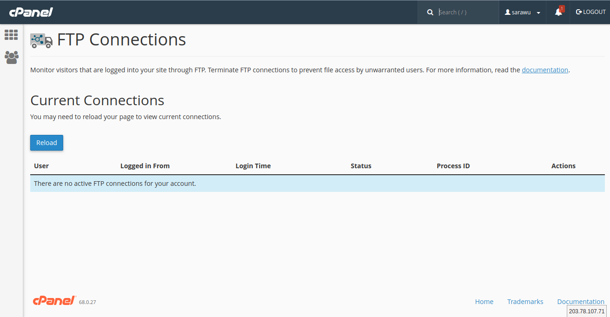The width and height of the screenshot is (610, 317).
Task: Focus the Search text field
Action: [466, 13]
